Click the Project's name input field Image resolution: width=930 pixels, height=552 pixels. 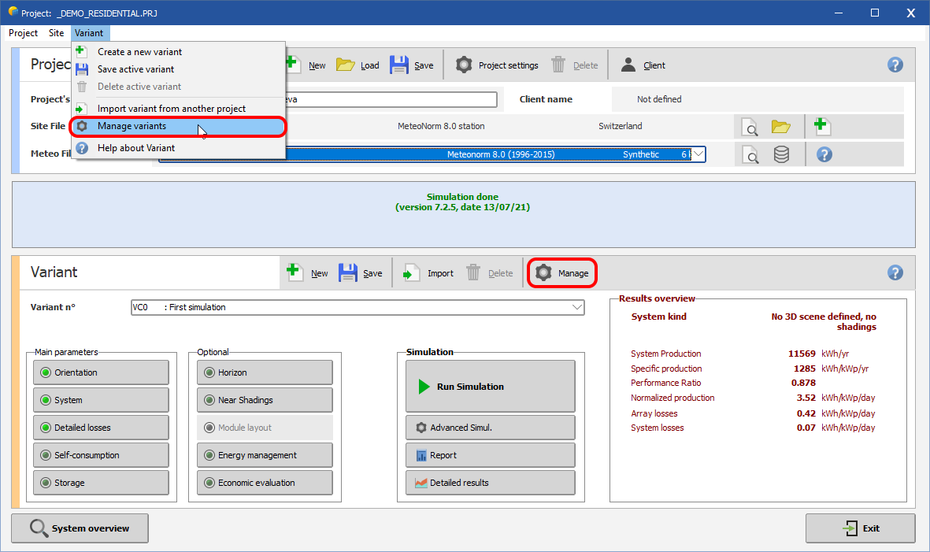click(391, 99)
